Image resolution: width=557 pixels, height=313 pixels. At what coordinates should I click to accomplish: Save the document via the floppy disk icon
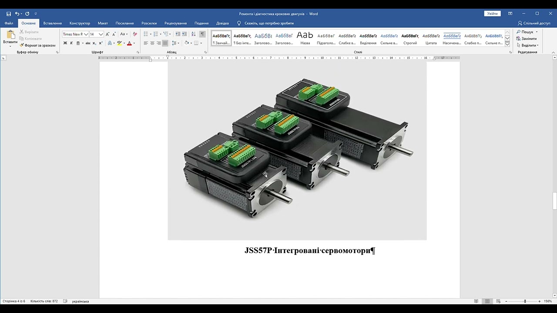[9, 14]
